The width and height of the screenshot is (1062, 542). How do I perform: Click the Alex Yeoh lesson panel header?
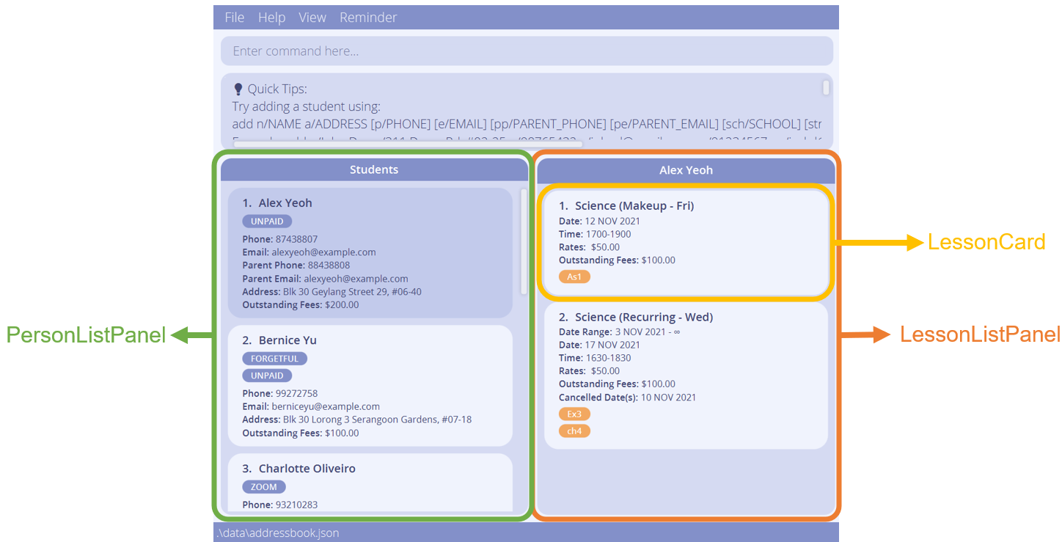point(686,170)
